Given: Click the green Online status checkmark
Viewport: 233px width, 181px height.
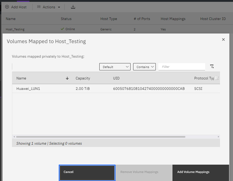Looking at the screenshot, I should [62, 29].
